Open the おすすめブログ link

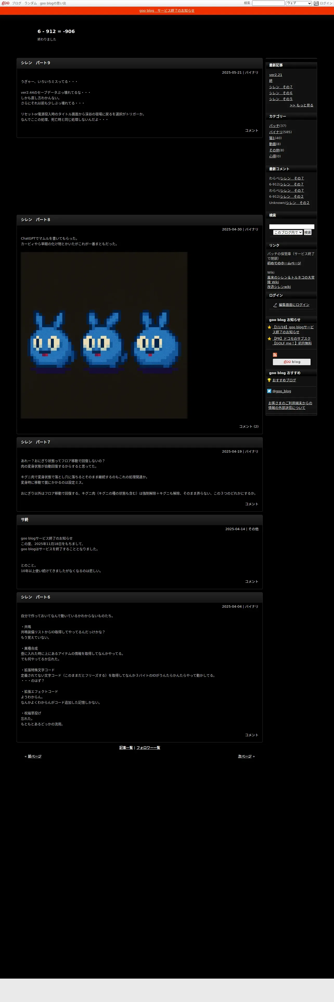284,380
